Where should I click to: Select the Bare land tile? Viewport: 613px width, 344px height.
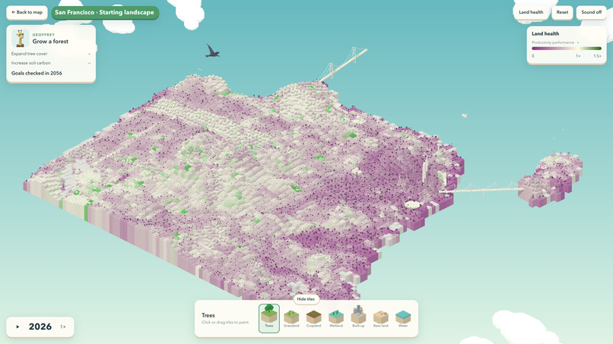[x=380, y=318]
